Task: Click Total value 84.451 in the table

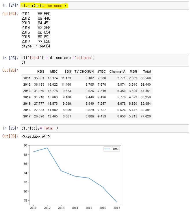Action: point(146,91)
